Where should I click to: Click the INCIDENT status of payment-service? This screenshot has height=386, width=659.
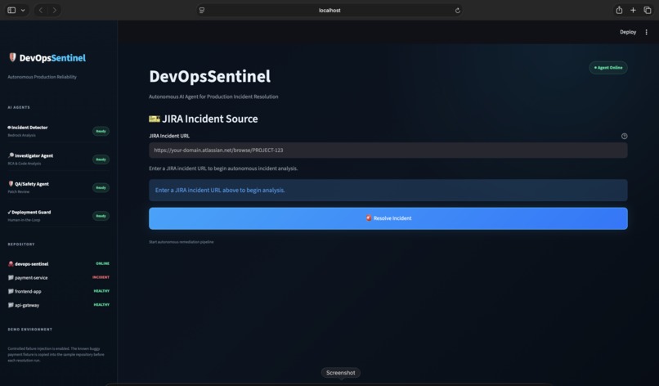[101, 277]
